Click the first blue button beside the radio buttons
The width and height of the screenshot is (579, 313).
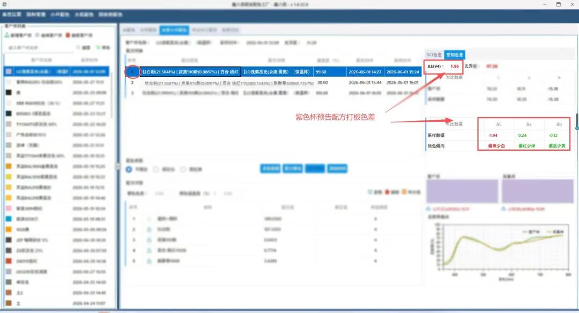click(270, 169)
